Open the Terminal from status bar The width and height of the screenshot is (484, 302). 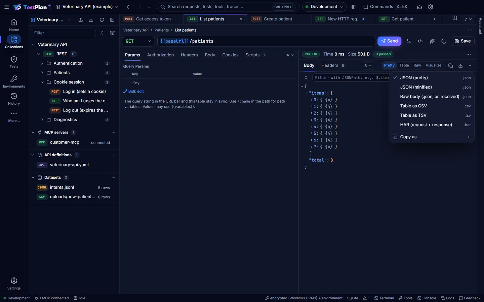[x=384, y=298]
